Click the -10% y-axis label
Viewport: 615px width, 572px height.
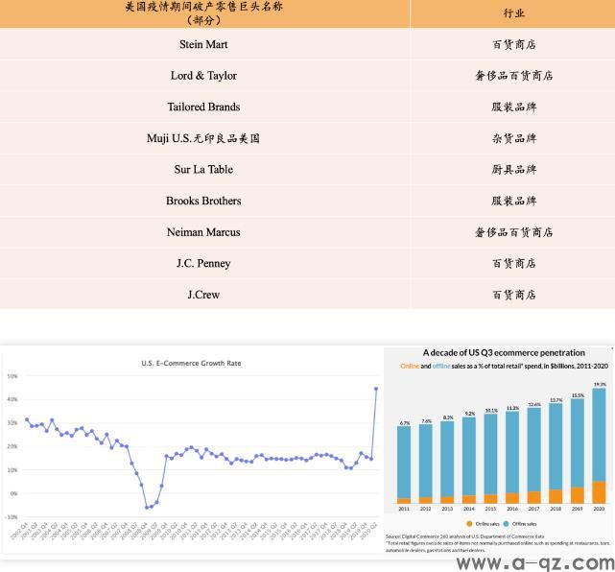[x=11, y=517]
